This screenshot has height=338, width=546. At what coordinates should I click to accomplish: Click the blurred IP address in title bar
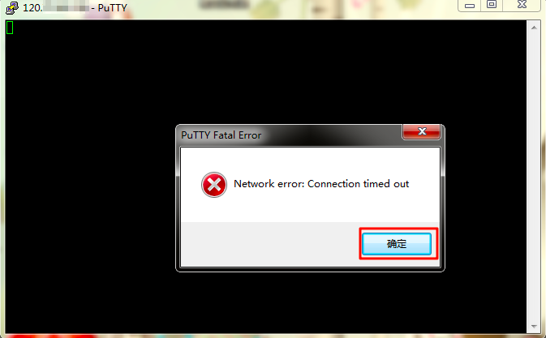tap(66, 7)
